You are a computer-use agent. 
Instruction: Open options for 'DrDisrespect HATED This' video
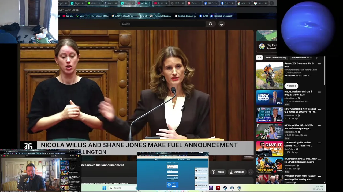coord(319,159)
